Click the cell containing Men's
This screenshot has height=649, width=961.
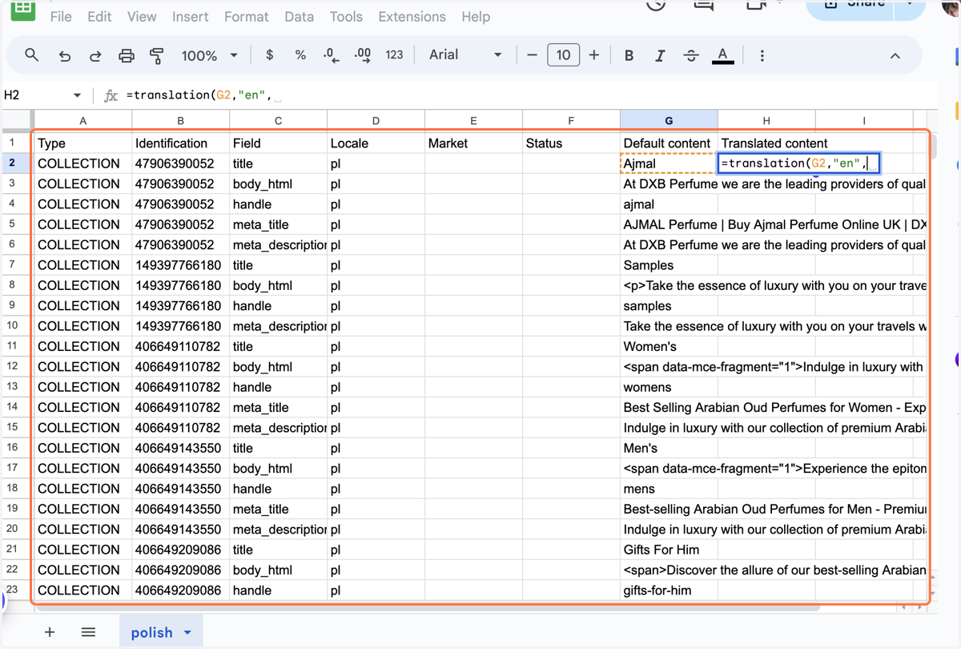coord(669,448)
